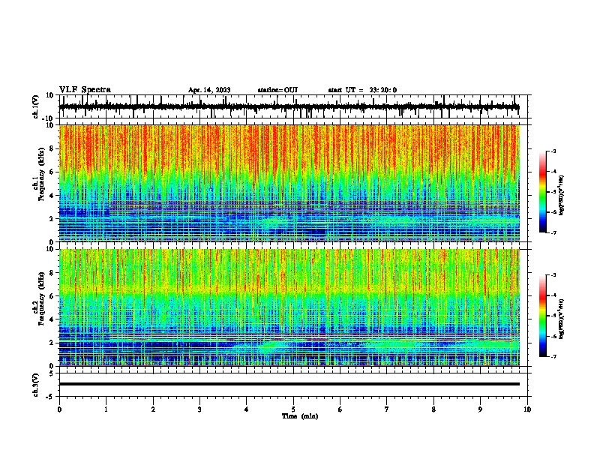594x459 pixels.
Task: Click the "6" kHz tick on ch.1 spectrogram axis
Action: pyautogui.click(x=52, y=172)
